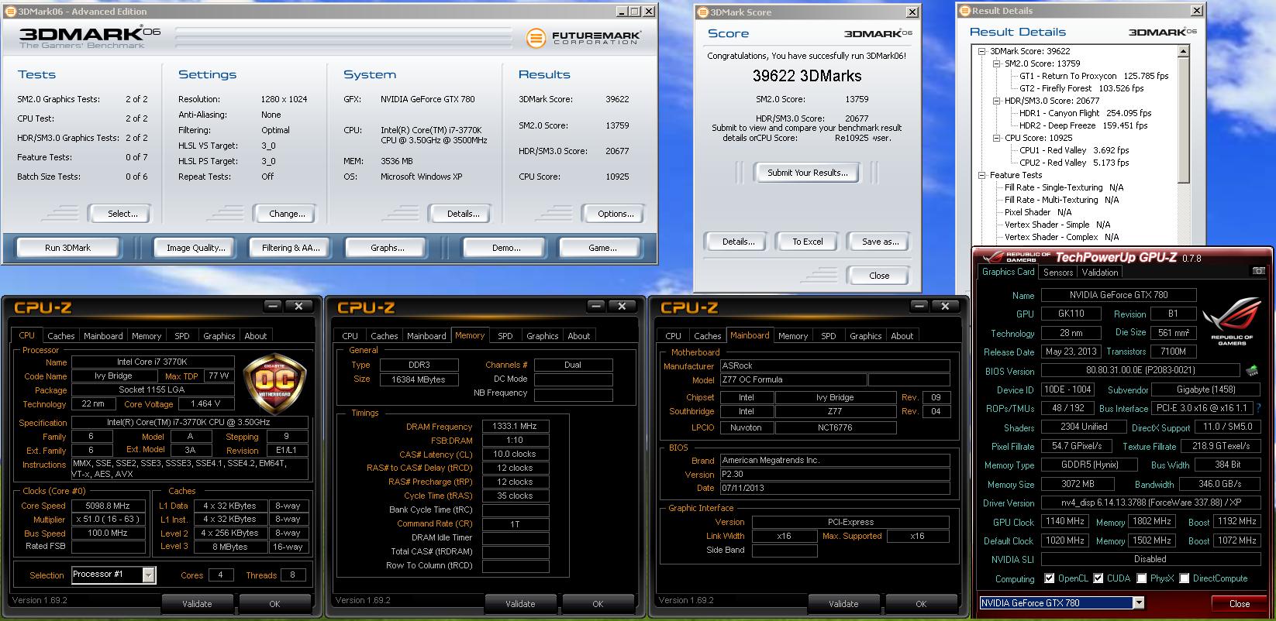Click the 3DMark Score window title icon
The width and height of the screenshot is (1276, 621).
coord(703,12)
